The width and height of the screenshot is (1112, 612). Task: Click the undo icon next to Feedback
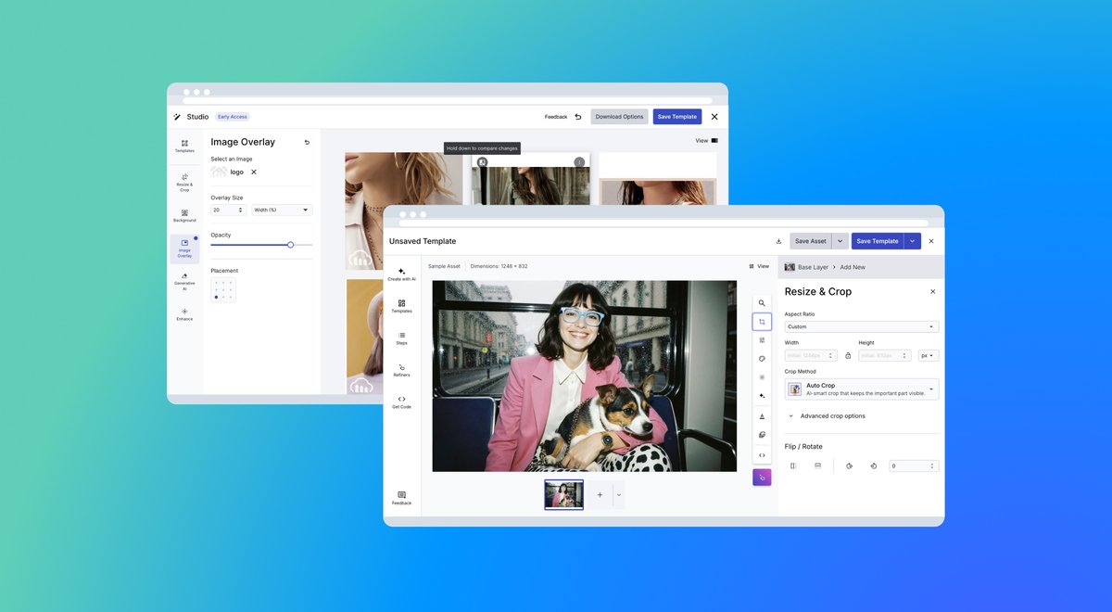click(x=578, y=117)
